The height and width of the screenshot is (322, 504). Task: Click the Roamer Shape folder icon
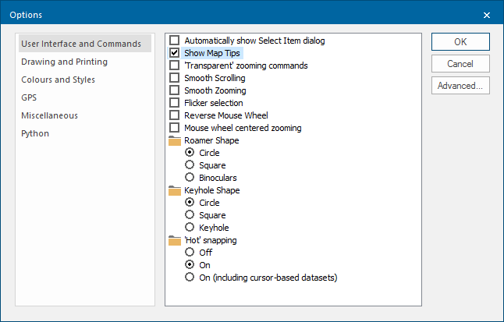(175, 140)
